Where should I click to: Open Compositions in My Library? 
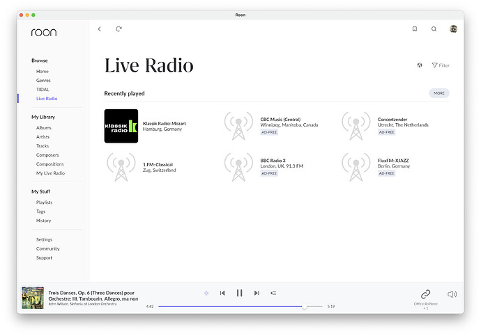(x=49, y=164)
